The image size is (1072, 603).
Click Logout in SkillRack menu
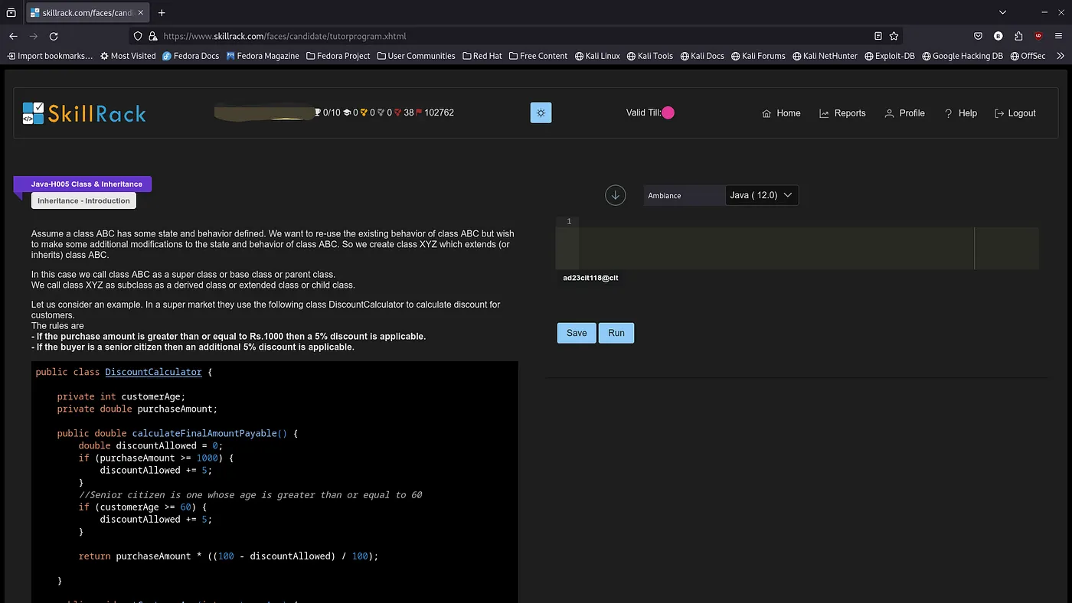[x=1015, y=113]
